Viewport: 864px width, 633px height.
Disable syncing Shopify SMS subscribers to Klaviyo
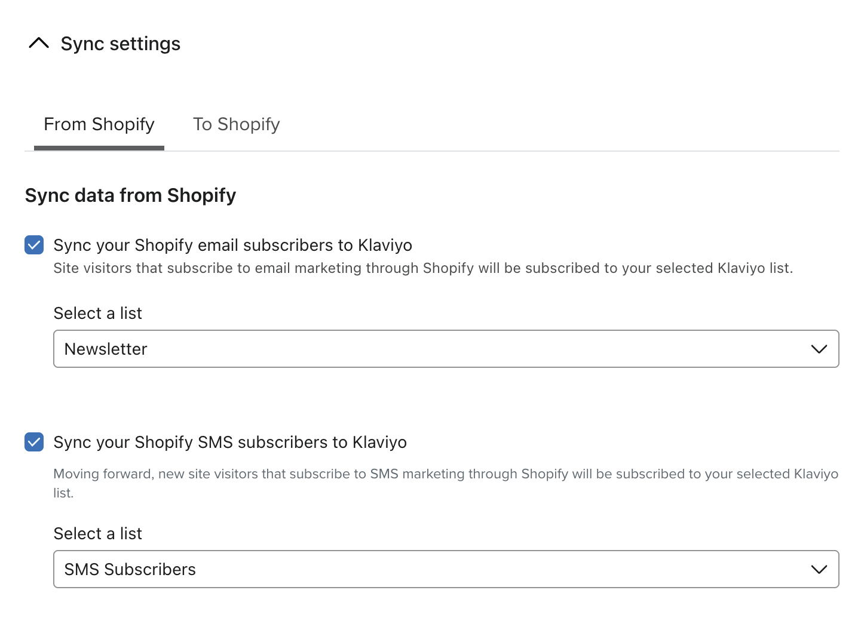[34, 442]
